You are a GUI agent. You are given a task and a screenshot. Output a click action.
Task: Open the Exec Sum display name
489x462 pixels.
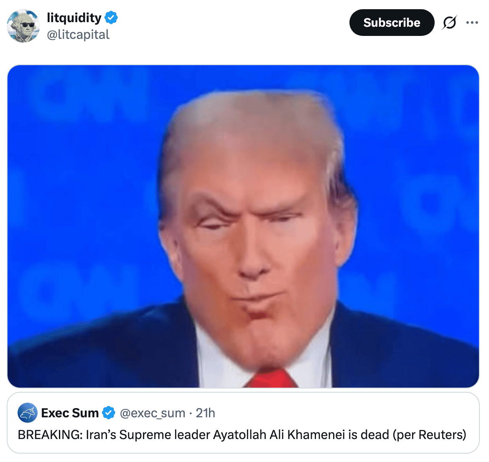click(x=70, y=413)
